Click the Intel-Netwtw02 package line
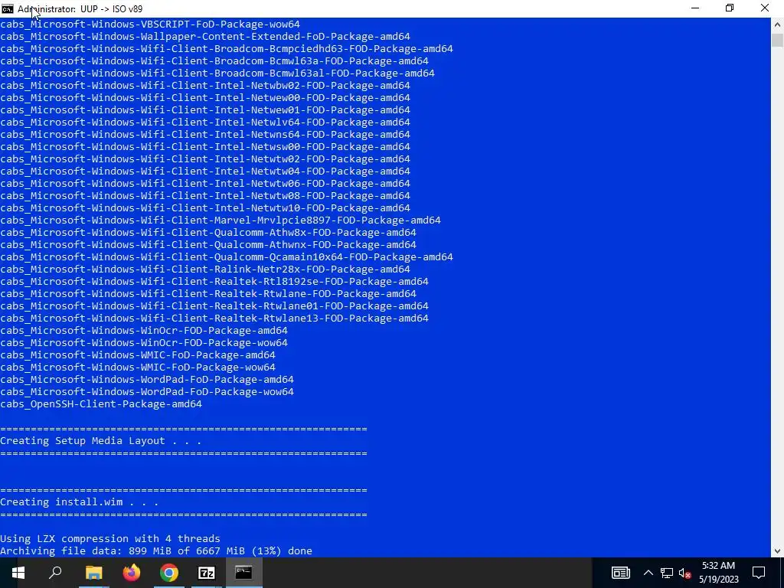This screenshot has width=784, height=588. tap(205, 159)
